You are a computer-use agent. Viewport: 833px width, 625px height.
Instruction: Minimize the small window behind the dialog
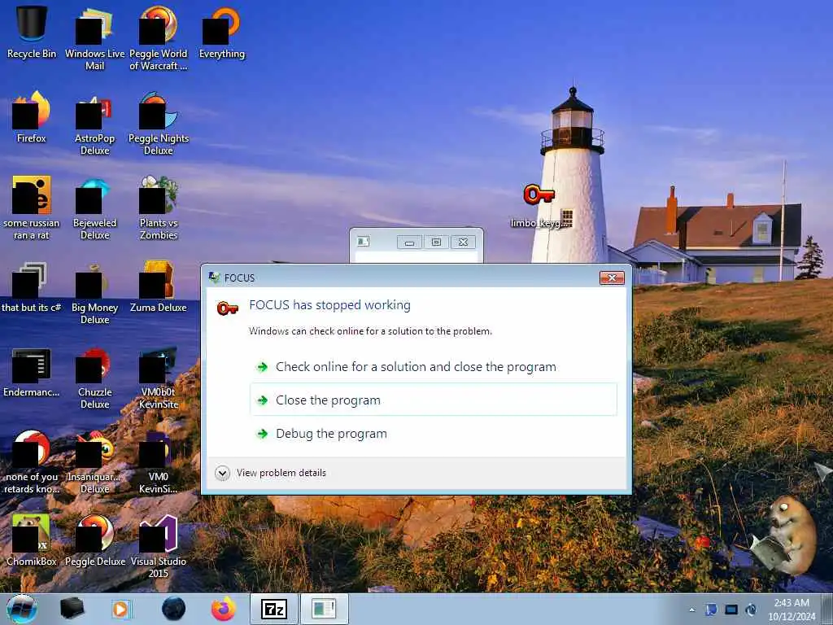click(410, 243)
